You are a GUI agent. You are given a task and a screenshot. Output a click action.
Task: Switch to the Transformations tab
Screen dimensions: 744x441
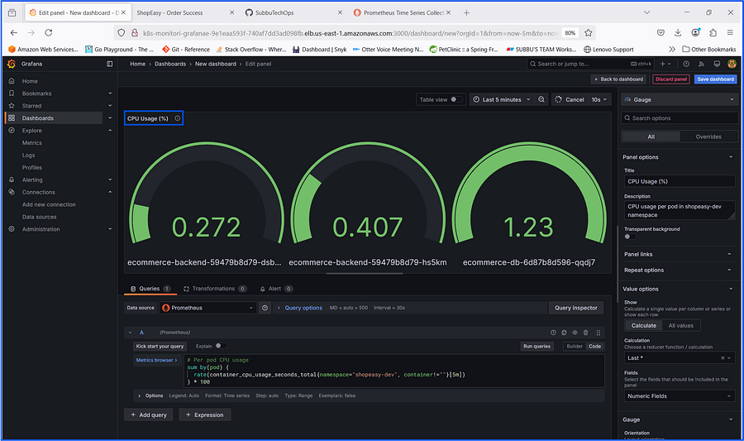(215, 288)
